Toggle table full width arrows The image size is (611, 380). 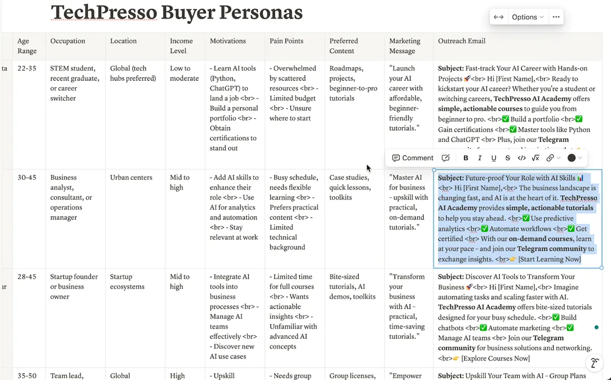(498, 17)
